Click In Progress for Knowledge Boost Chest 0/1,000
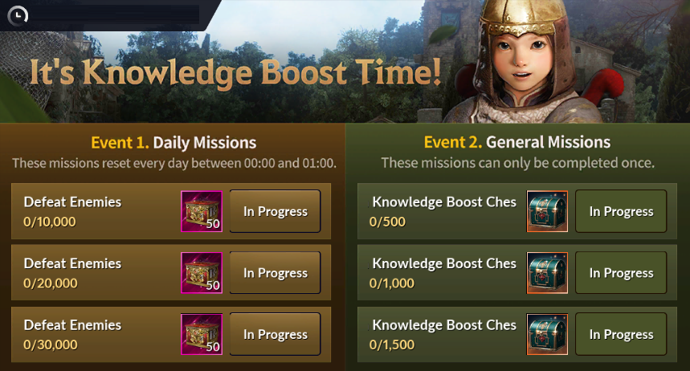 [x=622, y=273]
